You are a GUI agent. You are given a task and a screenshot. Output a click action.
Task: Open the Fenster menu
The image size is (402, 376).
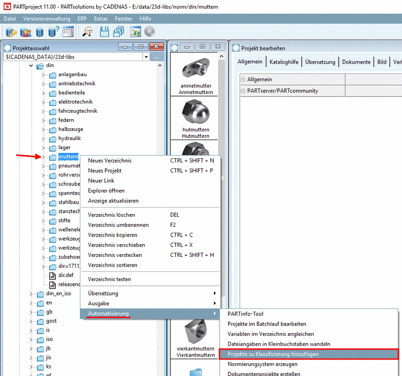coord(124,18)
